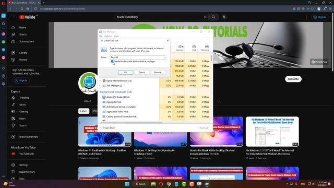Click the YouTube page vertical scrollbar
Viewport: 334px width, 188px height.
[x=333, y=43]
